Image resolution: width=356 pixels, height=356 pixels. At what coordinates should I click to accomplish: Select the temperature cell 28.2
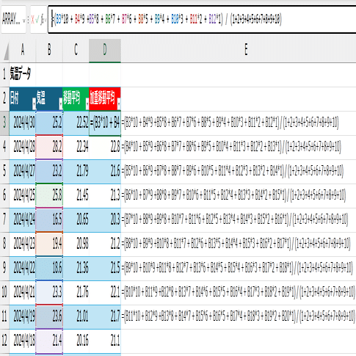(49, 147)
